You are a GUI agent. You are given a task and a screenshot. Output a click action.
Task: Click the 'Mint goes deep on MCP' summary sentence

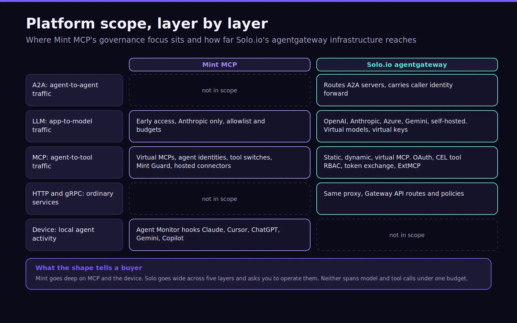tap(251, 278)
